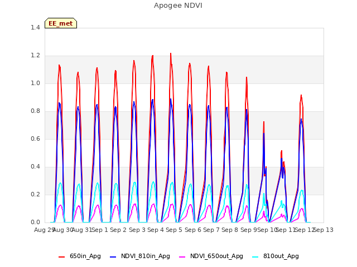357x267 pixels.
Task: Click the Sep 1 x-axis label
Action: pos(100,230)
